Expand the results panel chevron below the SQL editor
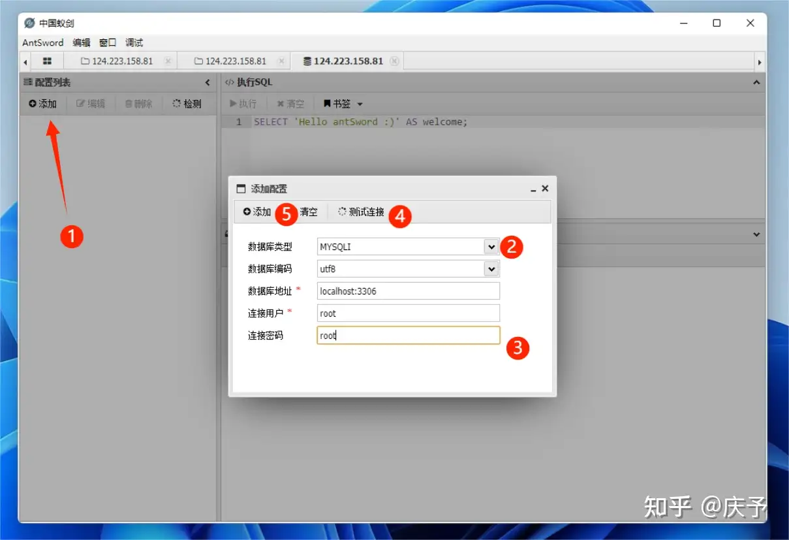This screenshot has width=789, height=540. coord(756,234)
